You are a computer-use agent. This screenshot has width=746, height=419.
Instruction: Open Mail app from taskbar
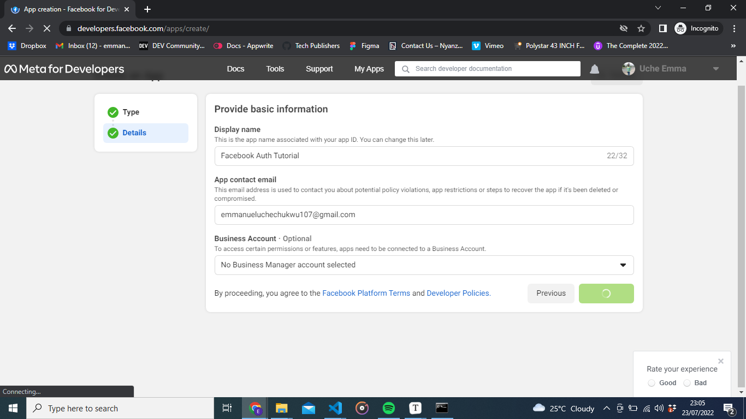[309, 408]
